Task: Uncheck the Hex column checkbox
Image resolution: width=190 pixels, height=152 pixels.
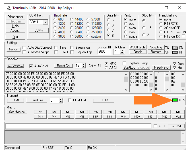Action: coord(174,68)
